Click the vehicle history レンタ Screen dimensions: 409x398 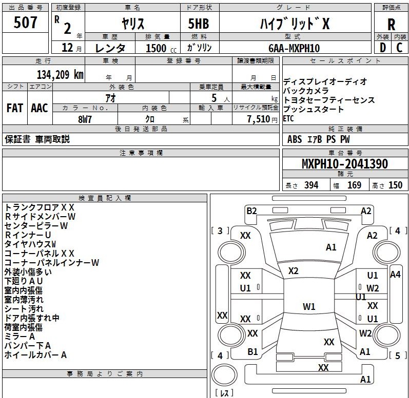click(x=110, y=48)
